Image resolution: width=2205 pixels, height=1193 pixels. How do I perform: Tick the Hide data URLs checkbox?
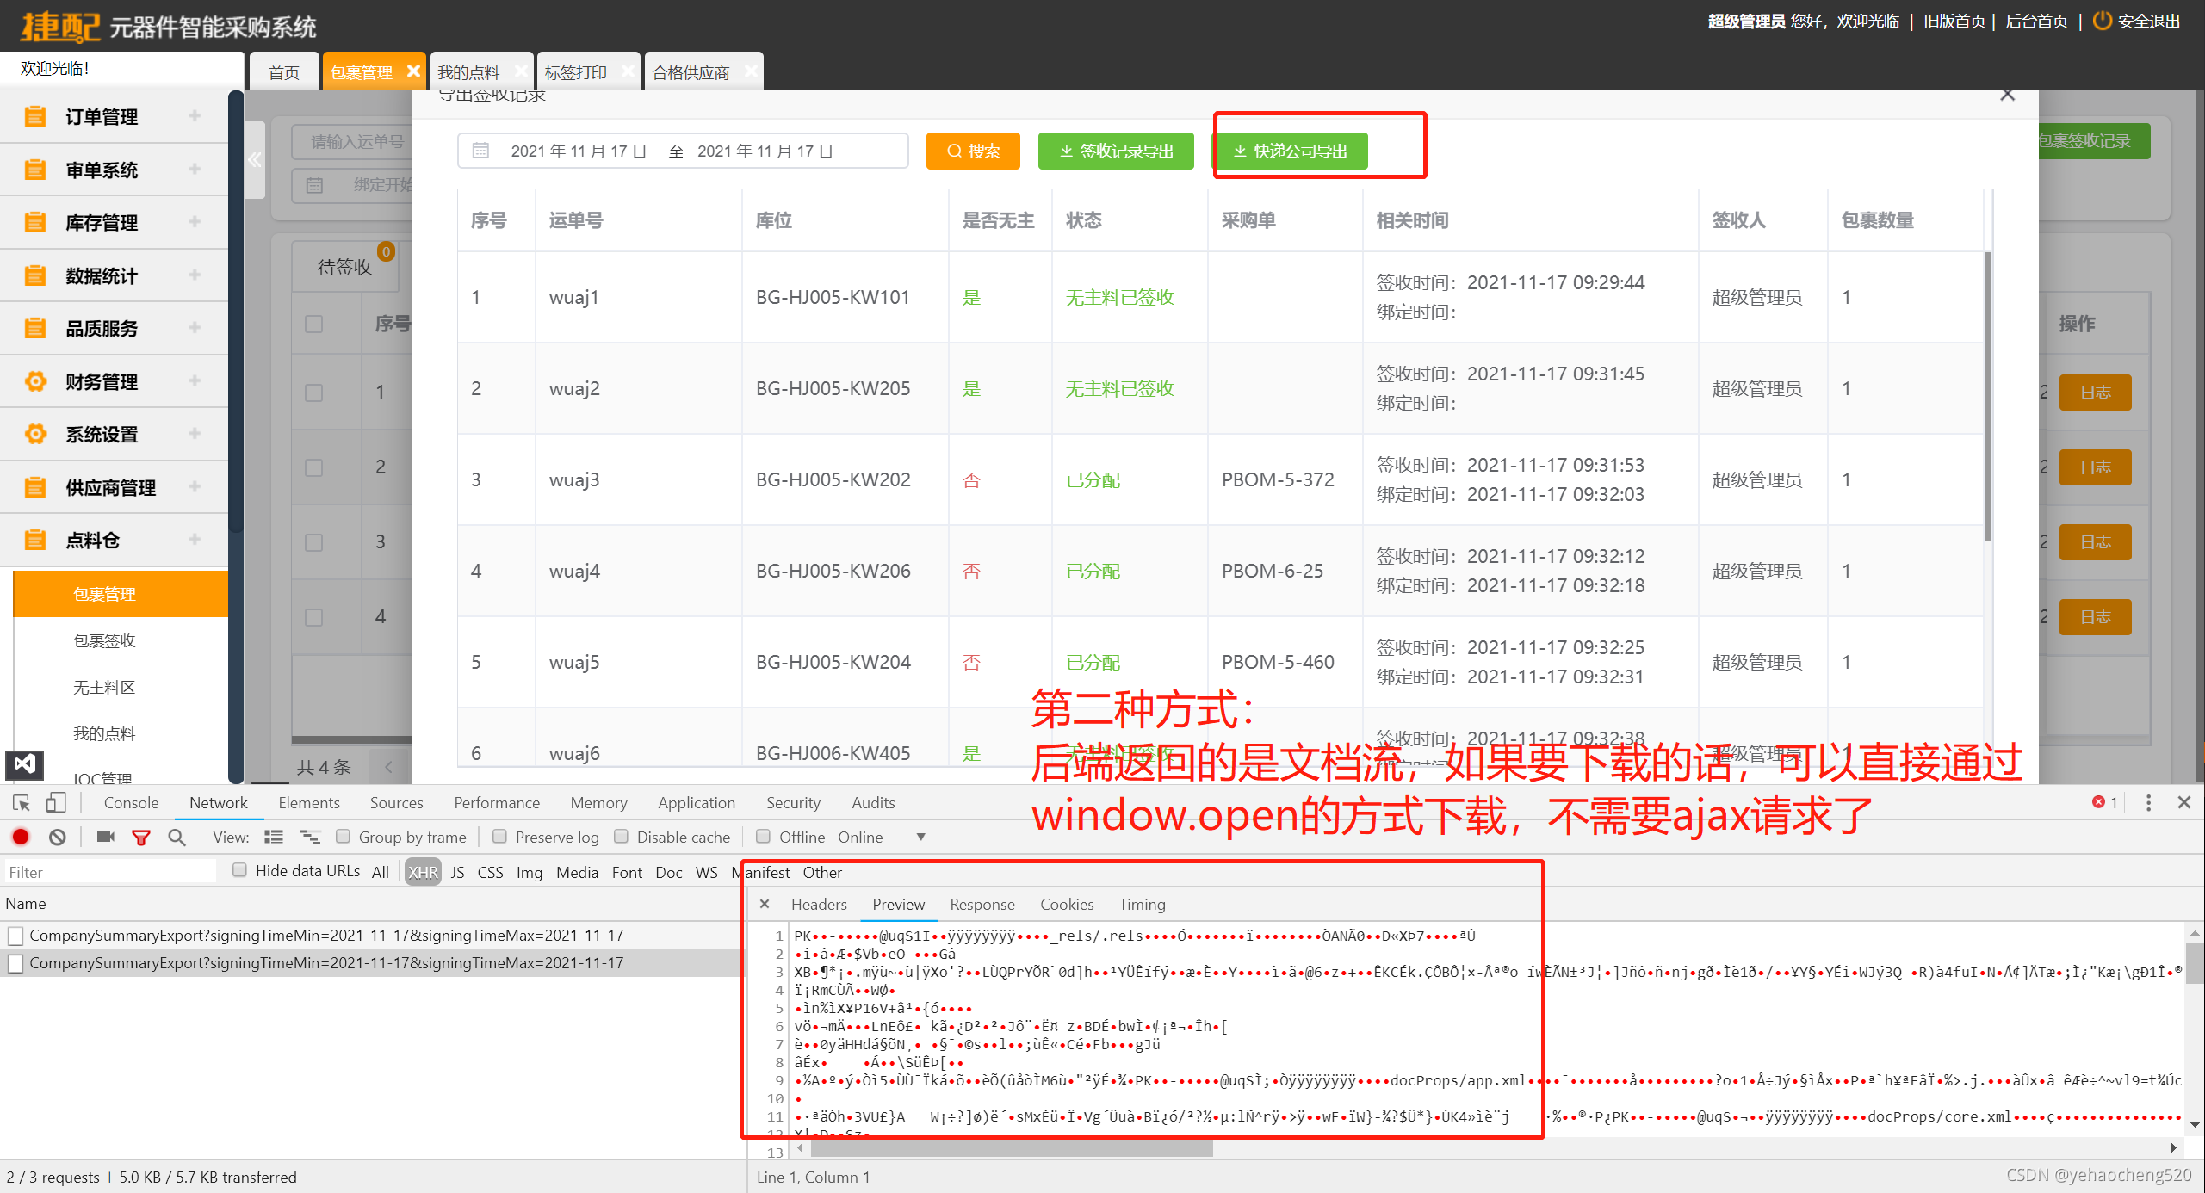click(x=240, y=870)
